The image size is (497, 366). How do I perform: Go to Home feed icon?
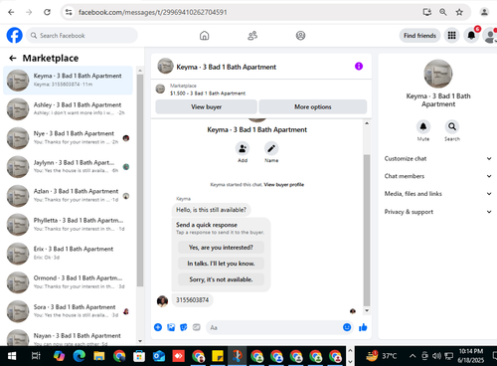205,36
